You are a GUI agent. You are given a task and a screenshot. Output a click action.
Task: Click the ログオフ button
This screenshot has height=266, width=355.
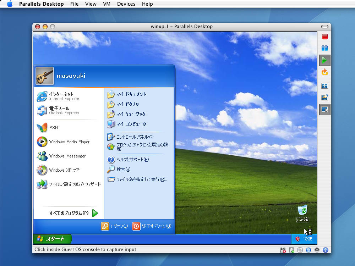tap(115, 226)
